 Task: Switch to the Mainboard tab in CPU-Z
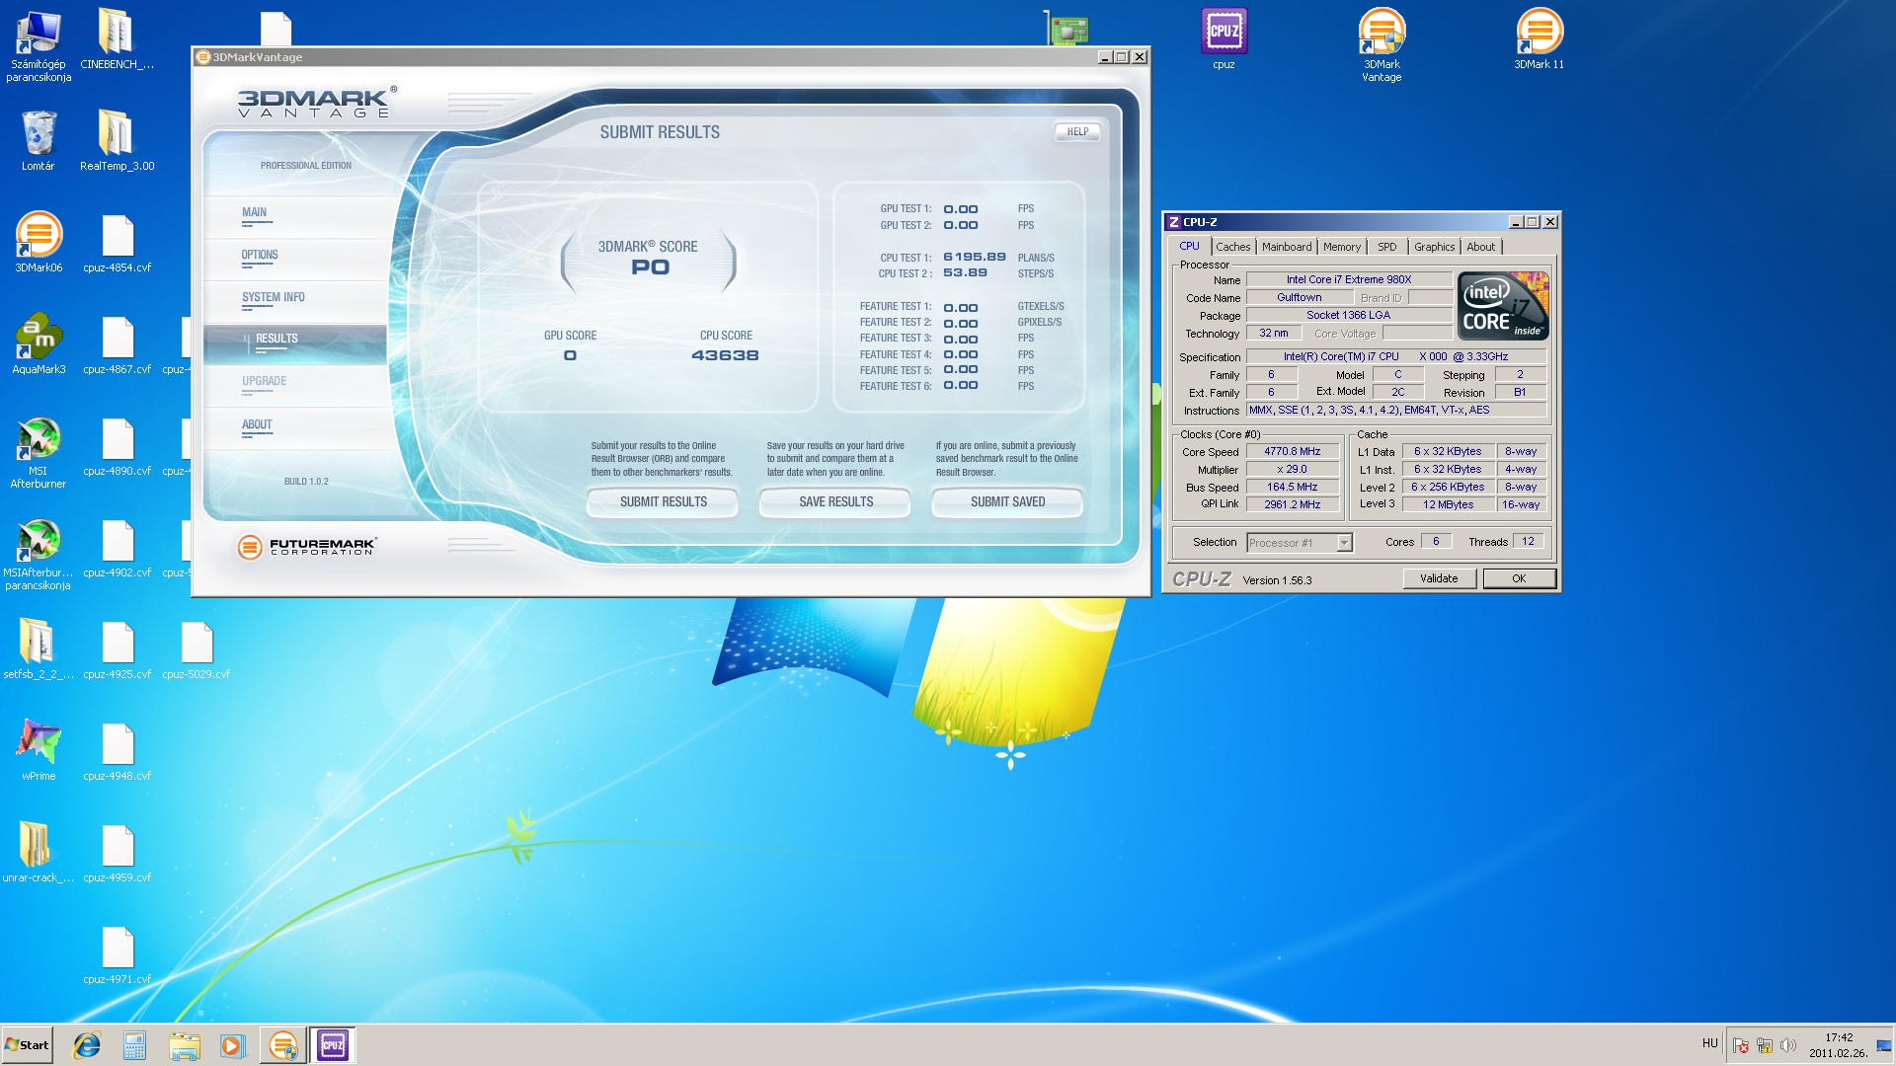(1287, 247)
